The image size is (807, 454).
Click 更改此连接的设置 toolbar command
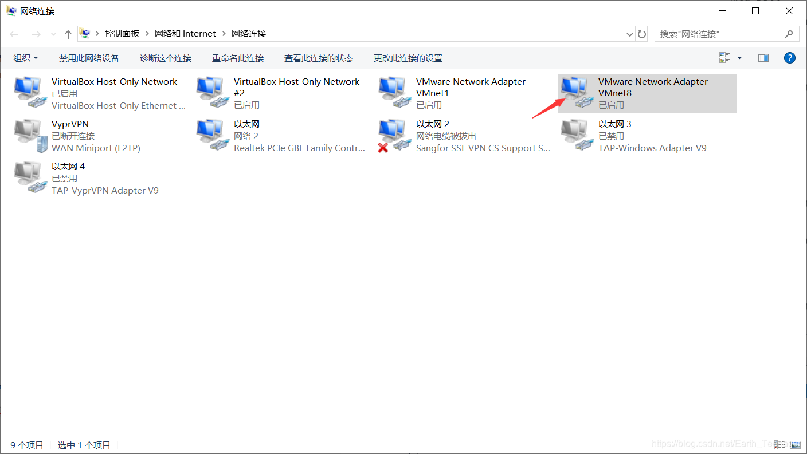tap(408, 58)
